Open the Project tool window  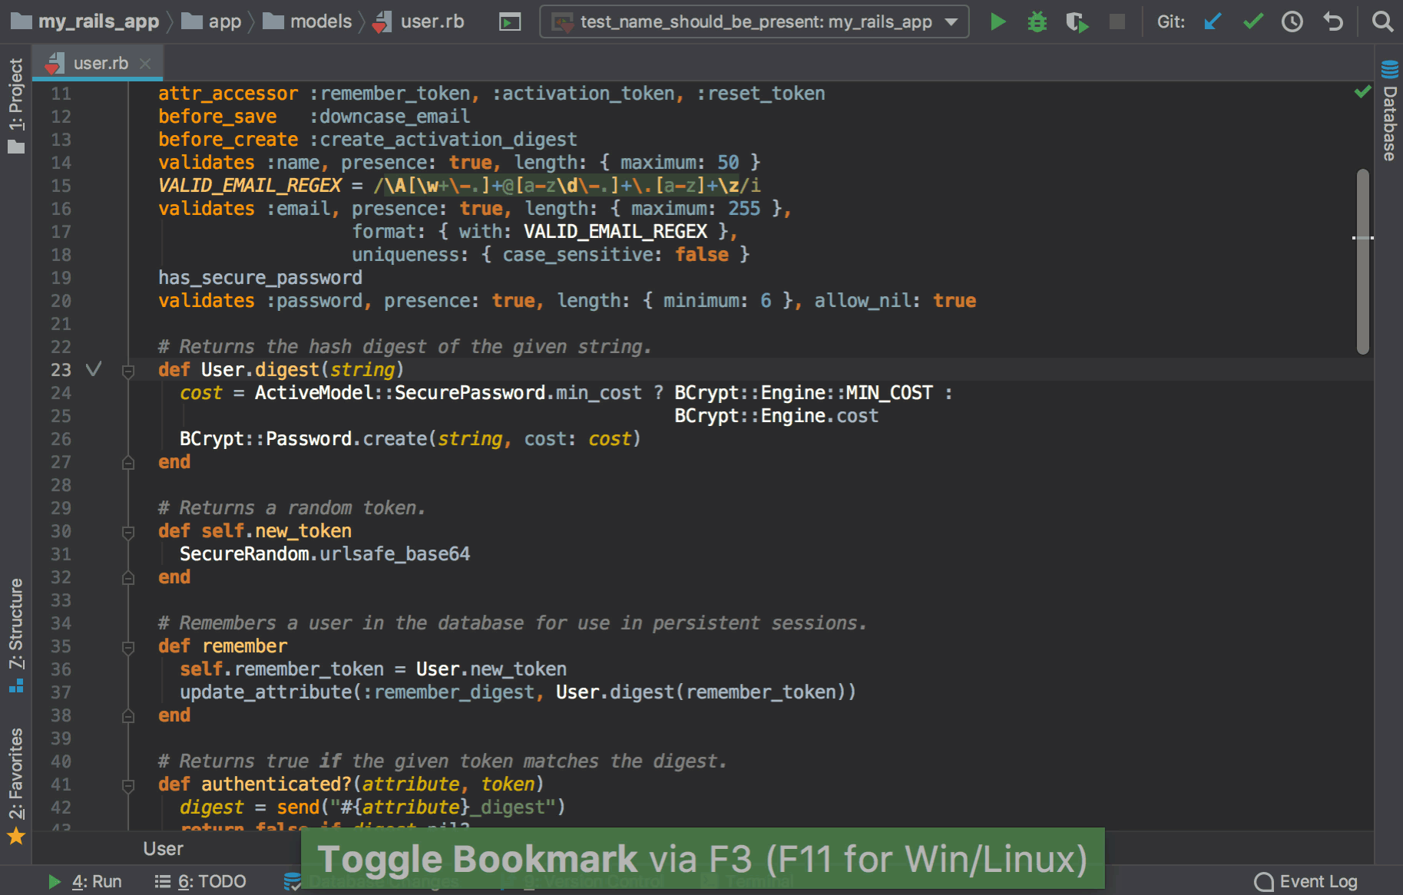click(x=16, y=106)
